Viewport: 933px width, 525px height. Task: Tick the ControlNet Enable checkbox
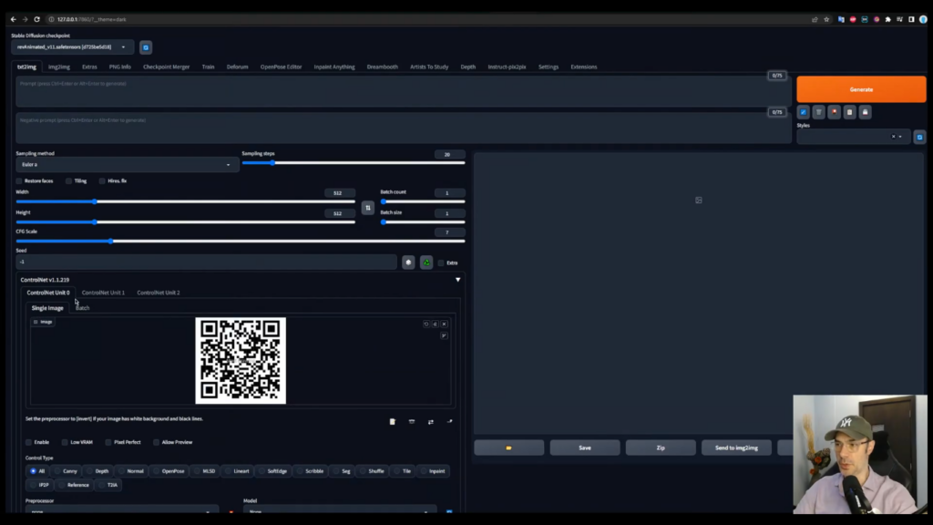(x=30, y=442)
